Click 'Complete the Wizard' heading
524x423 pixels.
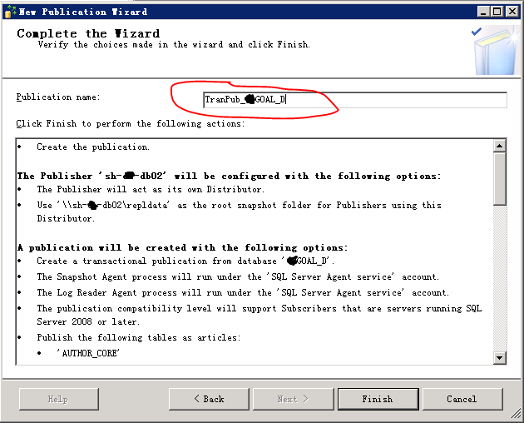click(x=88, y=33)
